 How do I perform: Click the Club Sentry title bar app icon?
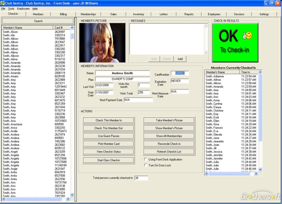[x=2, y=3]
